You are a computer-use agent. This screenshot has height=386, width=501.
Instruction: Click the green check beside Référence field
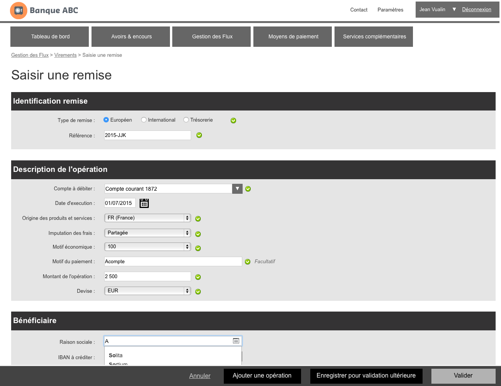(199, 135)
